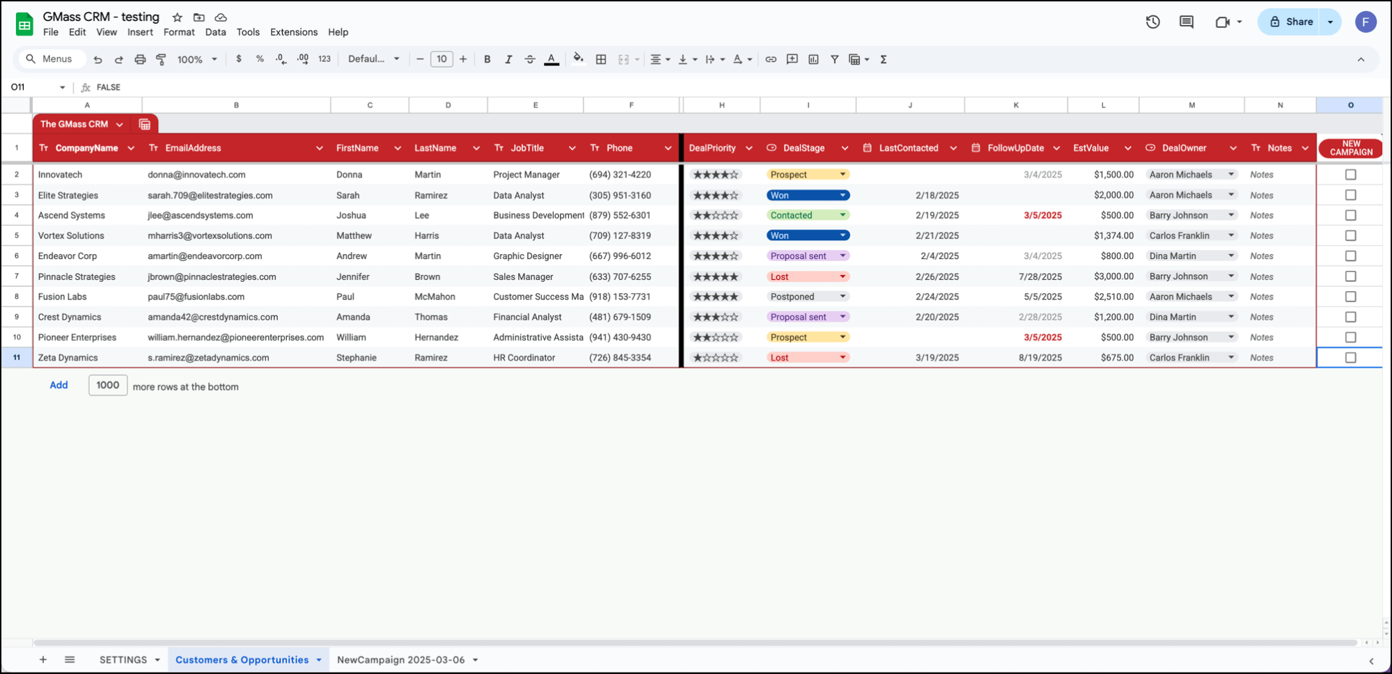The image size is (1392, 674).
Task: Click the Insert chart icon
Action: pos(813,59)
